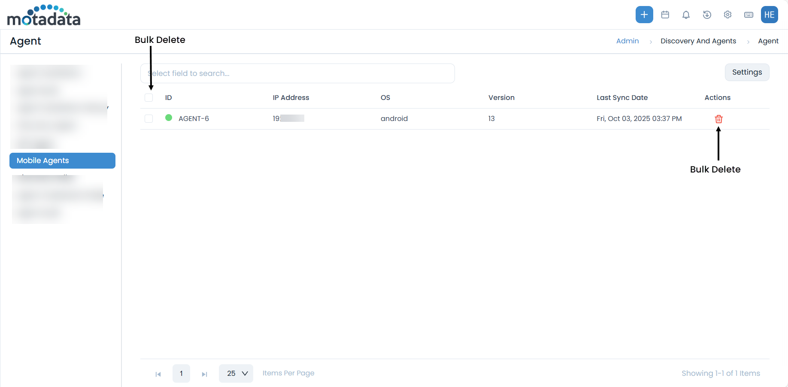The height and width of the screenshot is (387, 788).
Task: Click the keyboard shortcuts icon
Action: click(749, 15)
